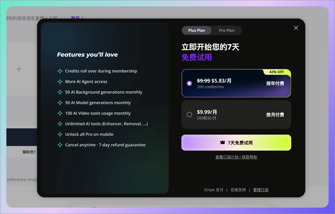Switch to the Pro Plan tab
The height and width of the screenshot is (214, 335).
pyautogui.click(x=226, y=30)
